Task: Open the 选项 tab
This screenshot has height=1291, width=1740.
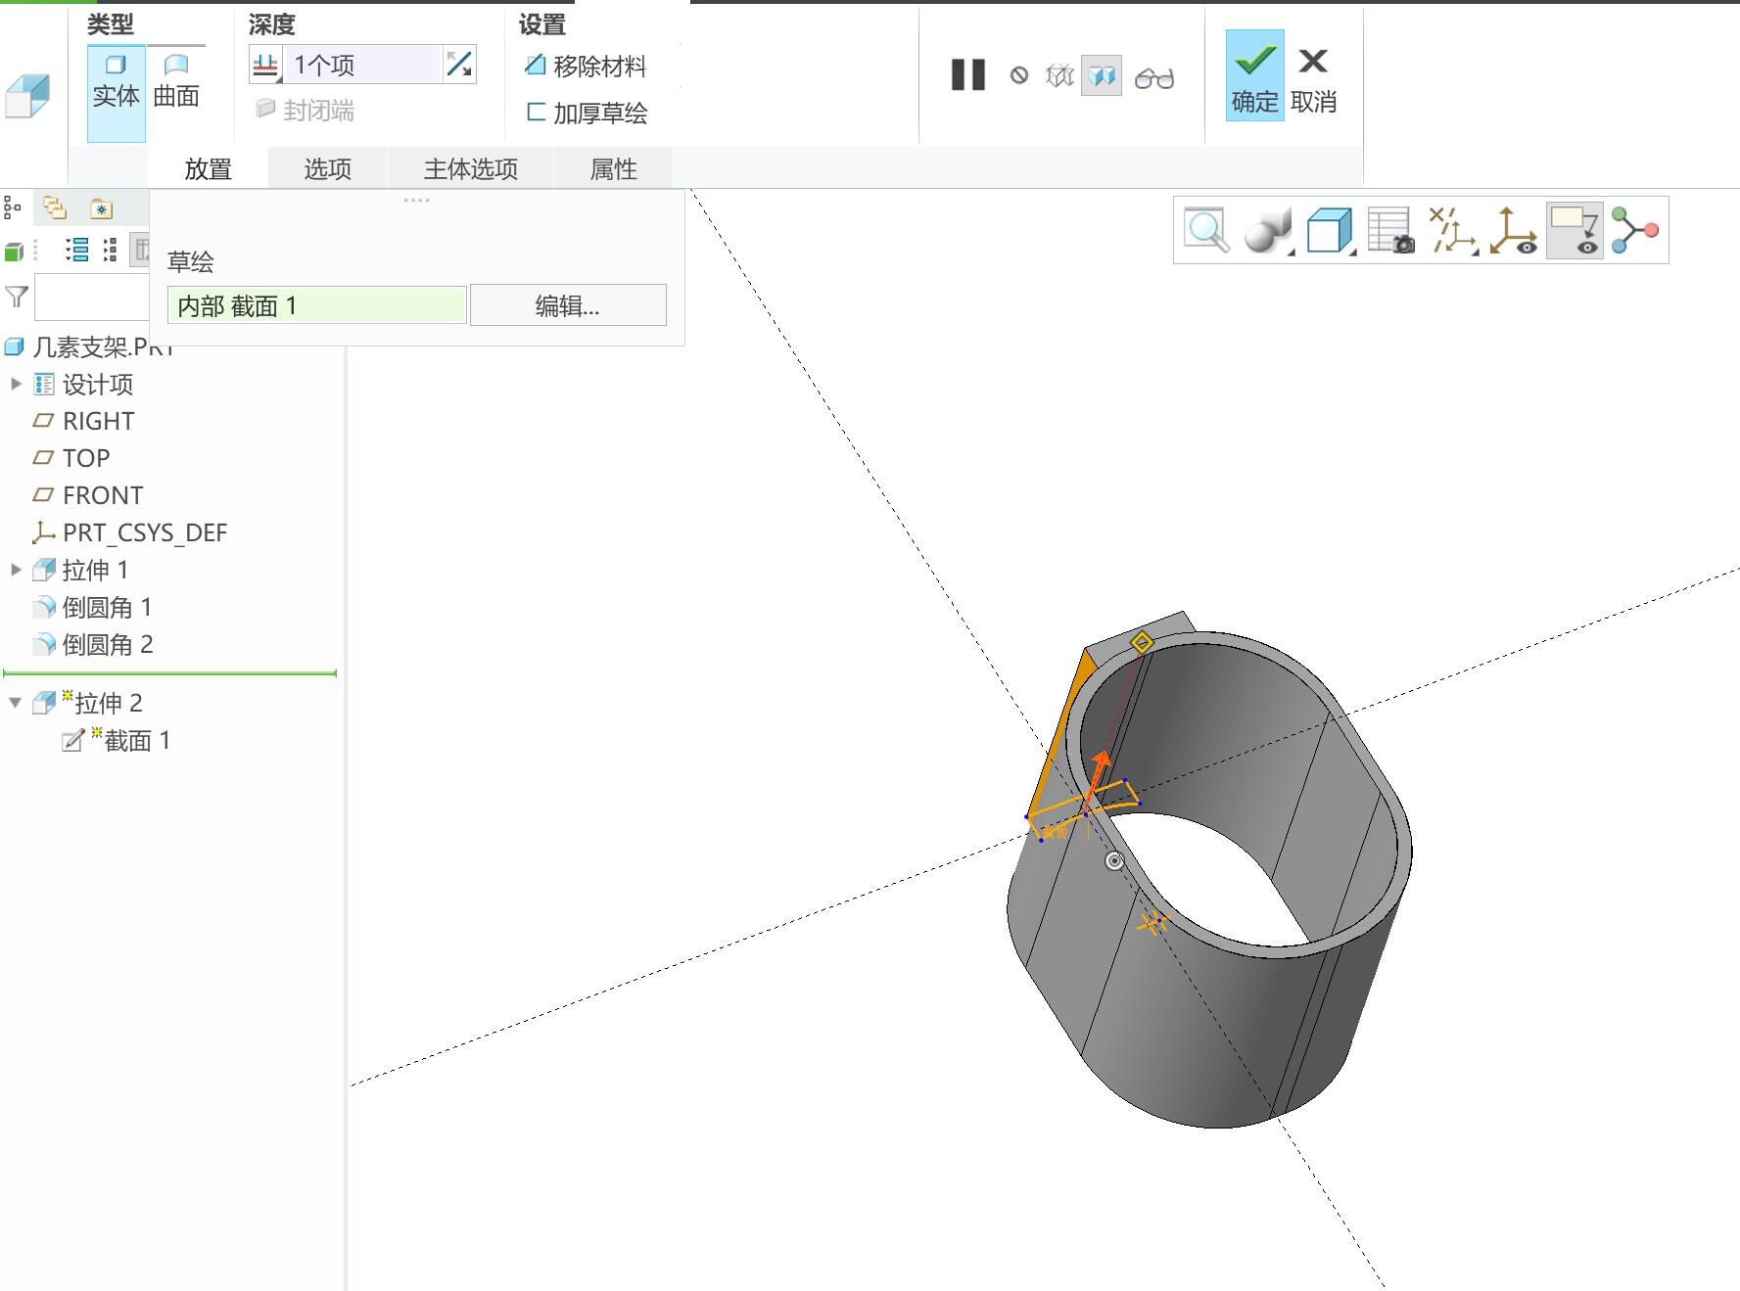Action: tap(327, 168)
